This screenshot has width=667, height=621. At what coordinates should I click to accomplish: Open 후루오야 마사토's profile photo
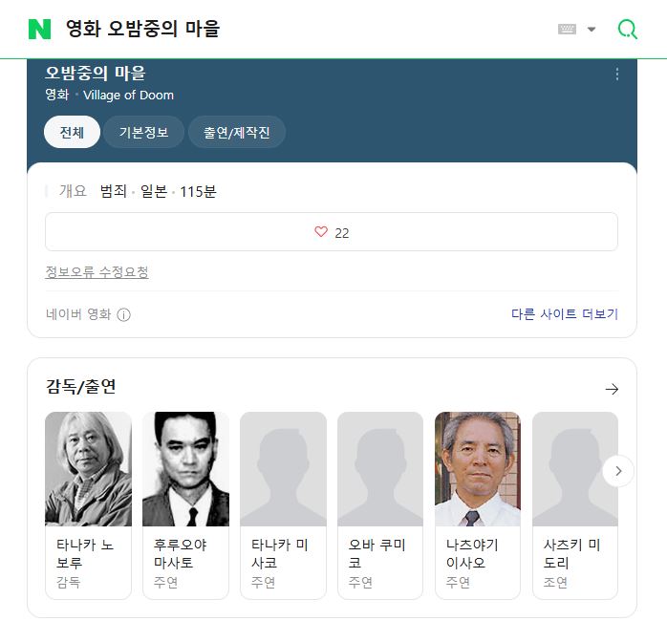coord(186,469)
